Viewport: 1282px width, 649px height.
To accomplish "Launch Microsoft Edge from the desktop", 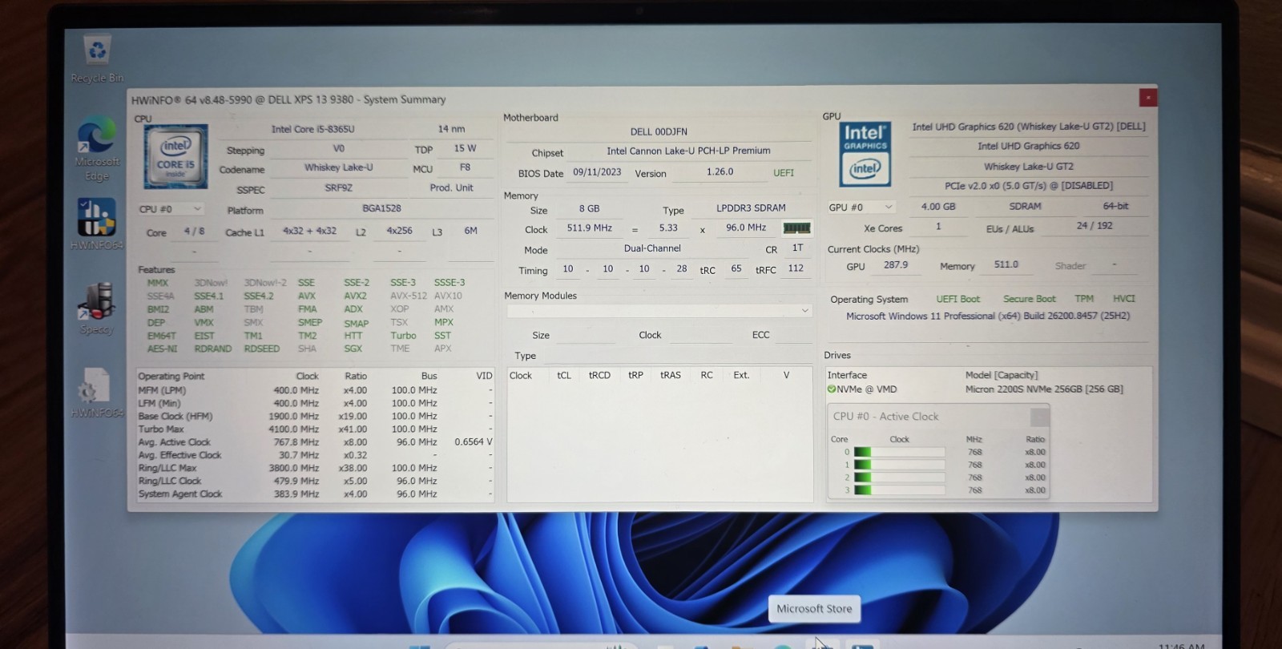I will (97, 147).
